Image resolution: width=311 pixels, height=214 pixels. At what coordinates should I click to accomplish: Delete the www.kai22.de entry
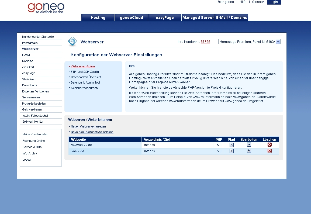[269, 145]
